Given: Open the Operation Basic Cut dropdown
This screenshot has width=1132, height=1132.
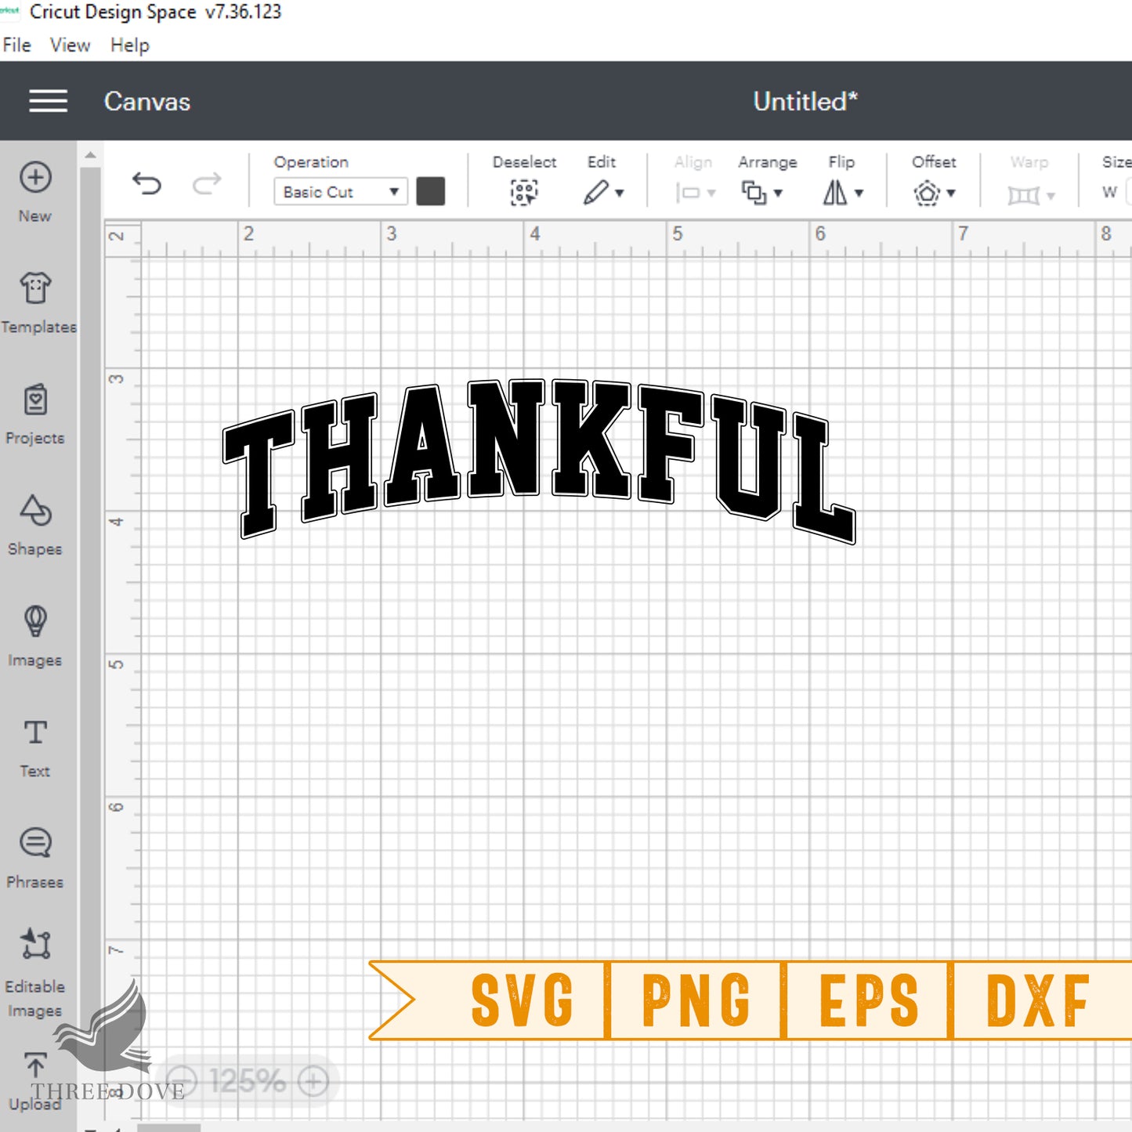Looking at the screenshot, I should coord(340,192).
